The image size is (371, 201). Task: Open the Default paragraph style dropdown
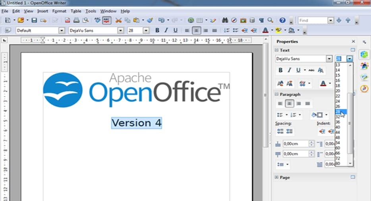[x=61, y=30]
